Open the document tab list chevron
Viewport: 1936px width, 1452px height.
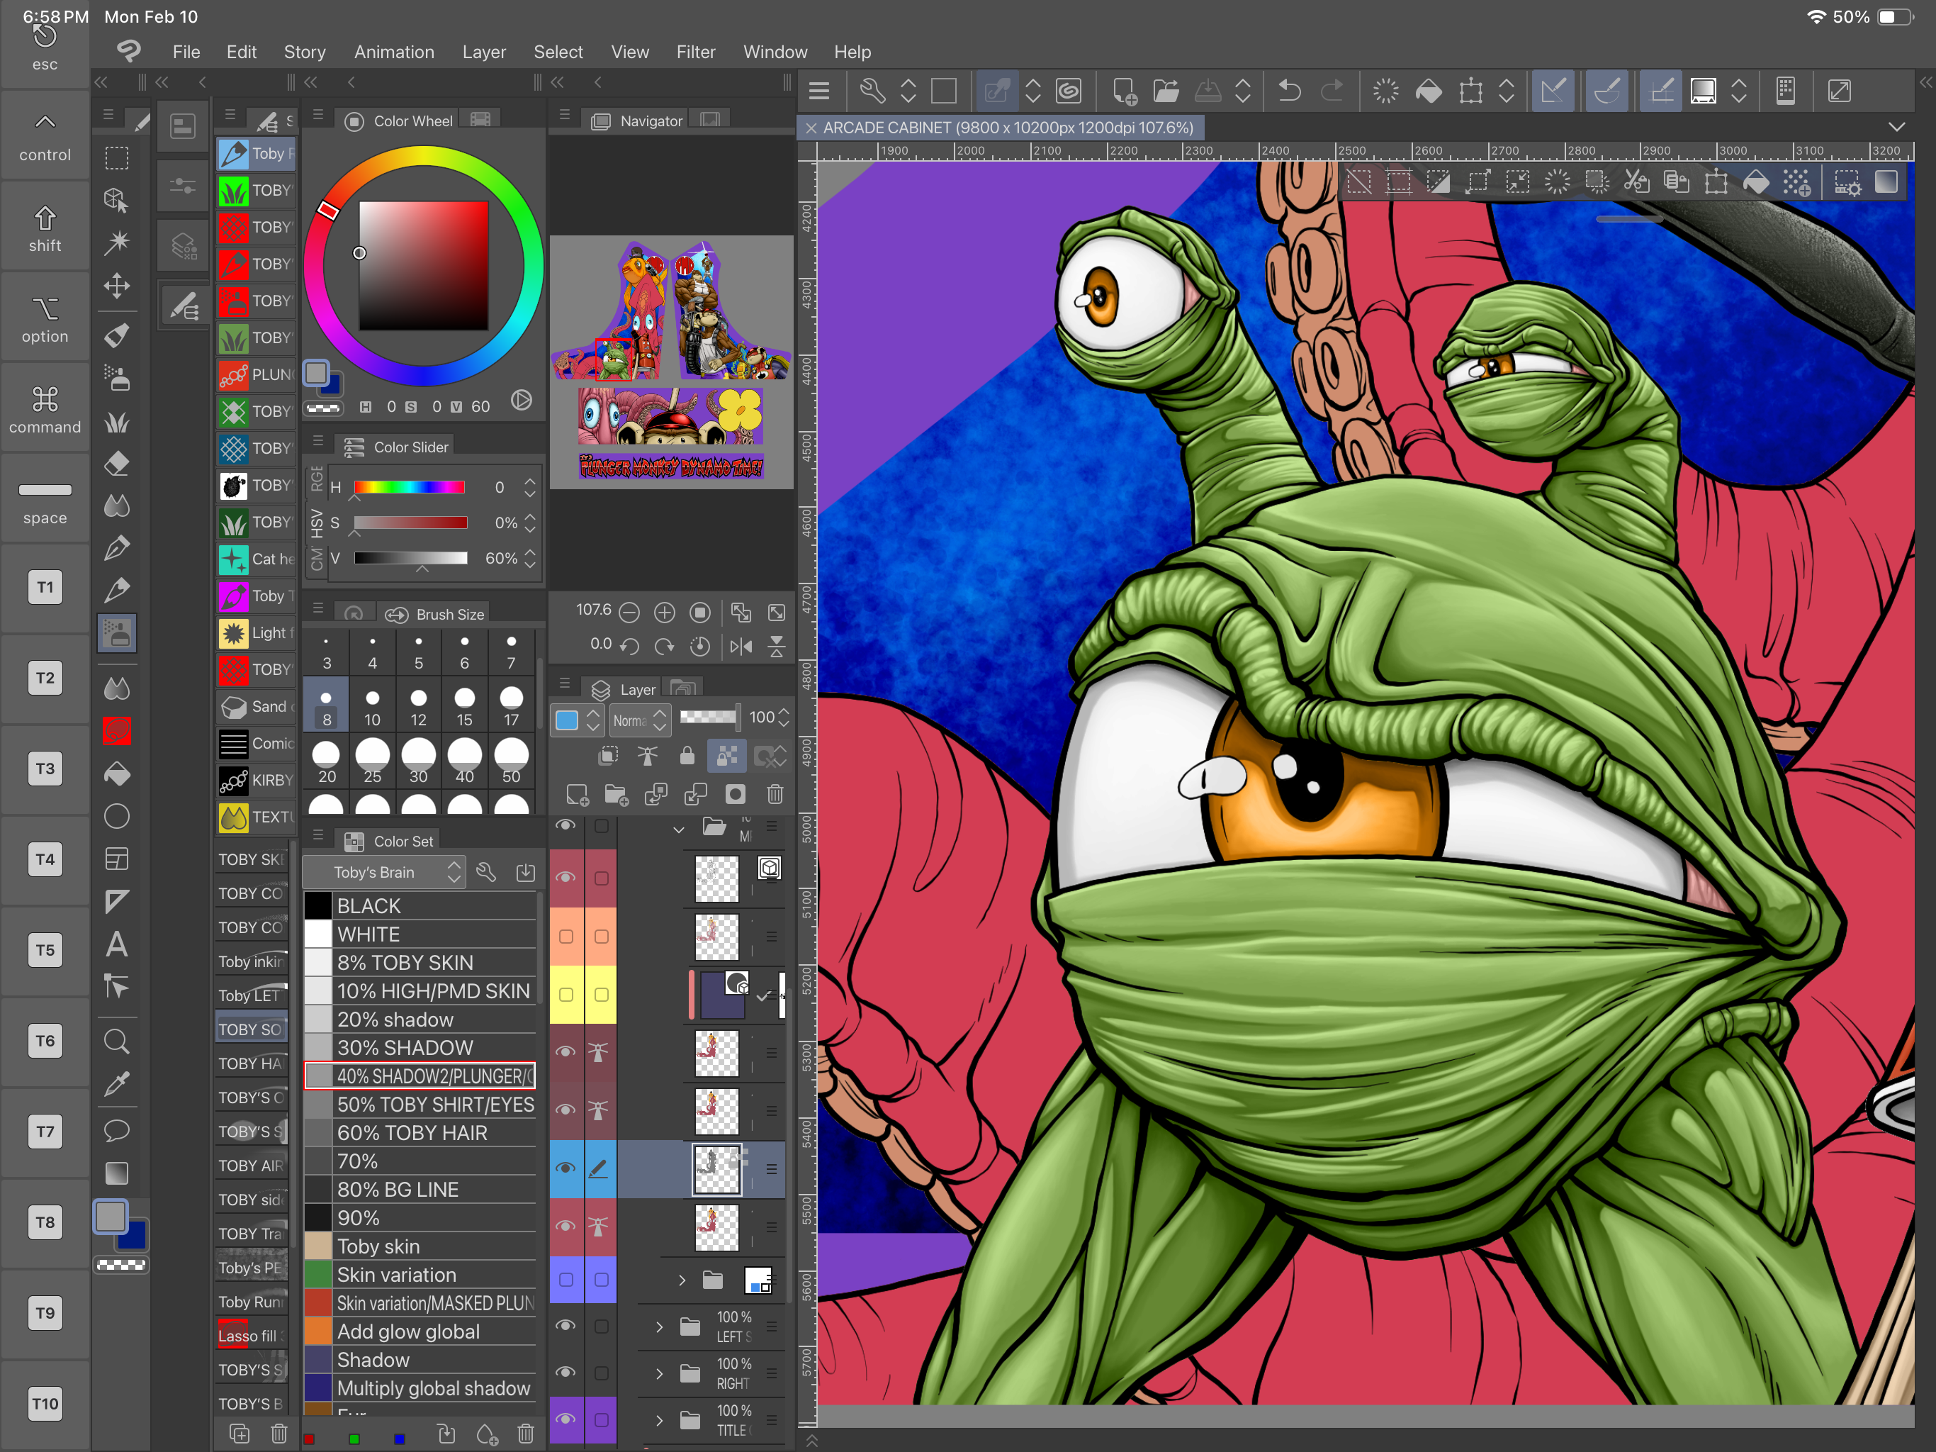1896,128
